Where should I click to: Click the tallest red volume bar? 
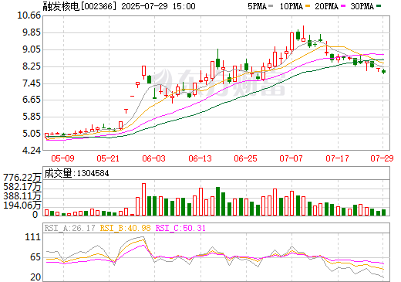pyautogui.click(x=143, y=199)
